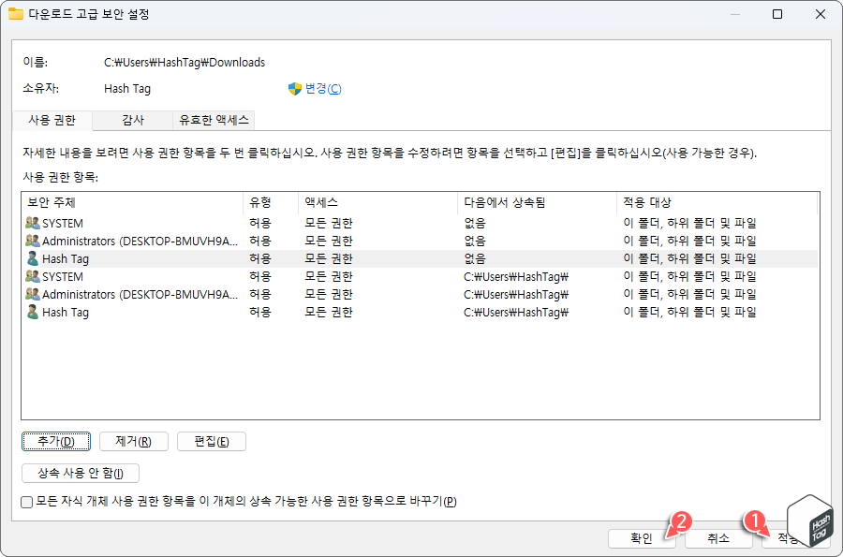Click the 제거(R) button
This screenshot has height=557, width=843.
(133, 441)
